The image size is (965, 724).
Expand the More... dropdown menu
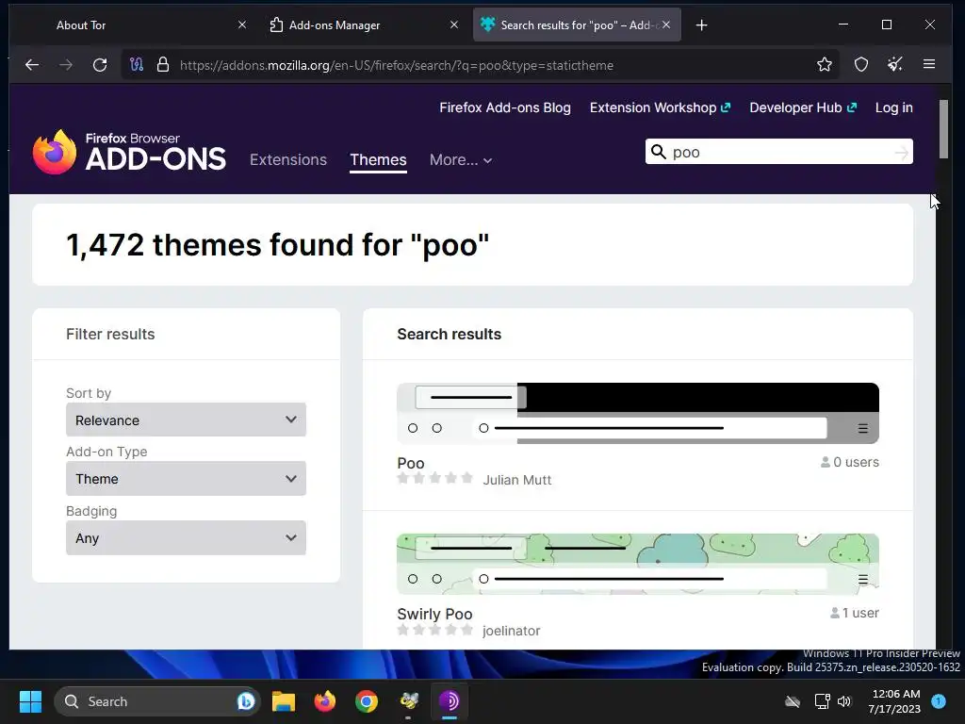(460, 159)
